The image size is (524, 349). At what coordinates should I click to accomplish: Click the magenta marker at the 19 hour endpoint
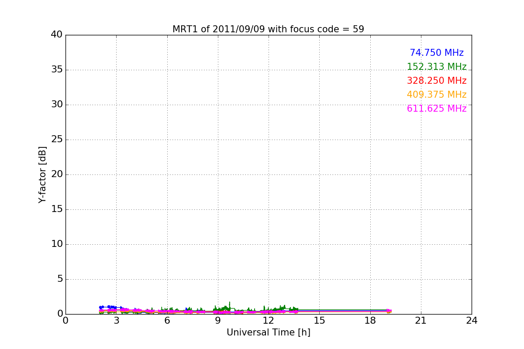[389, 311]
